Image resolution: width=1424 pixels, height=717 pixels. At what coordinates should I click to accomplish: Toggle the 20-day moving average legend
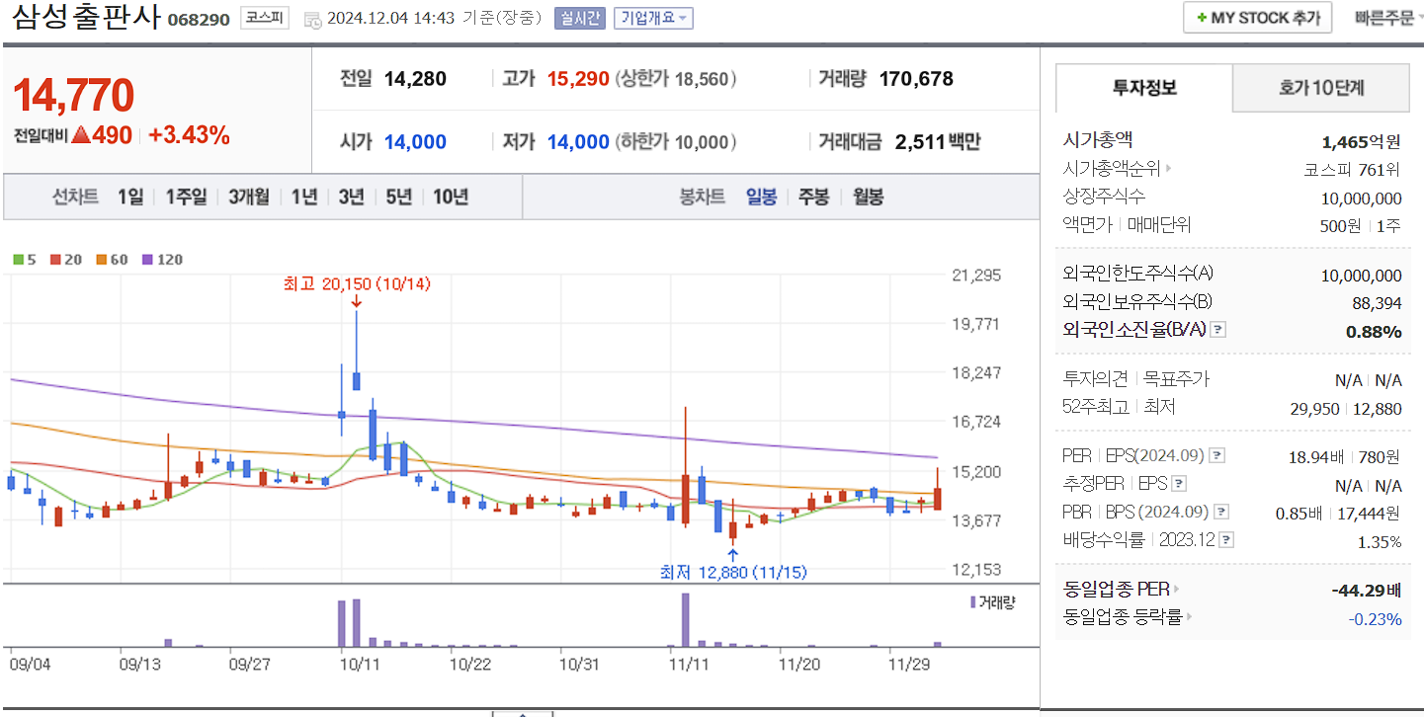(x=61, y=259)
